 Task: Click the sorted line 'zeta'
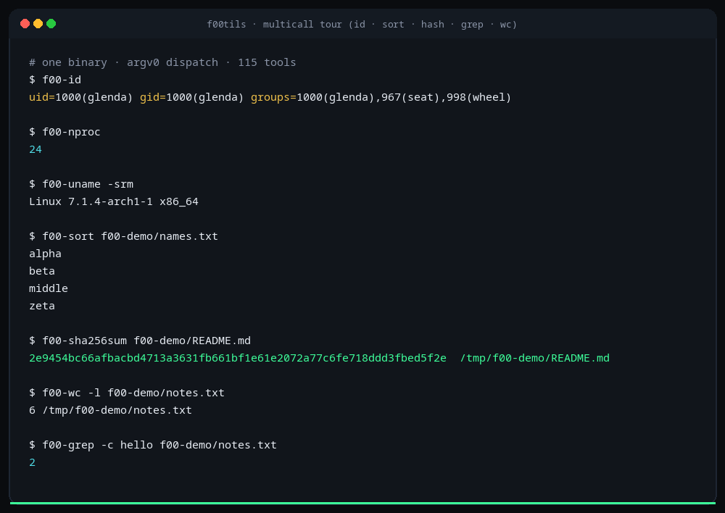[x=42, y=306]
